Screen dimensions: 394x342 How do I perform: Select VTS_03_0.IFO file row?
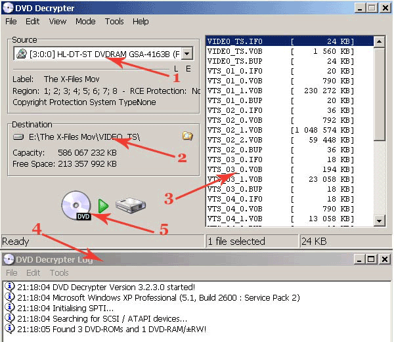pos(290,160)
